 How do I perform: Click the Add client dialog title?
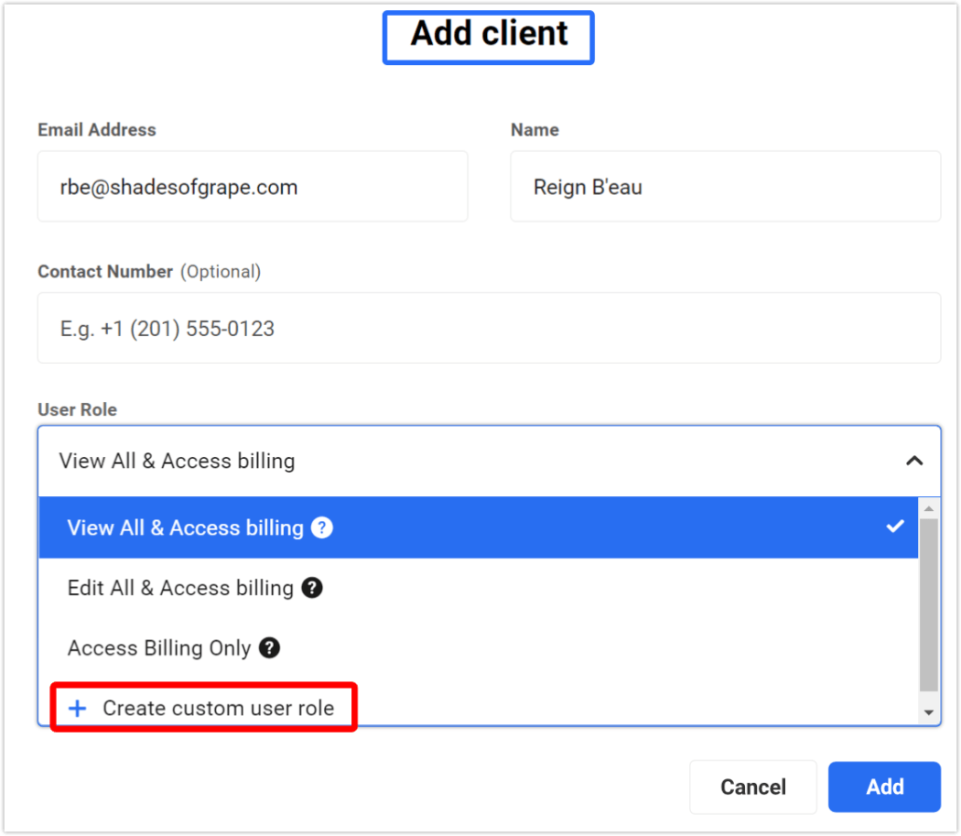[489, 34]
